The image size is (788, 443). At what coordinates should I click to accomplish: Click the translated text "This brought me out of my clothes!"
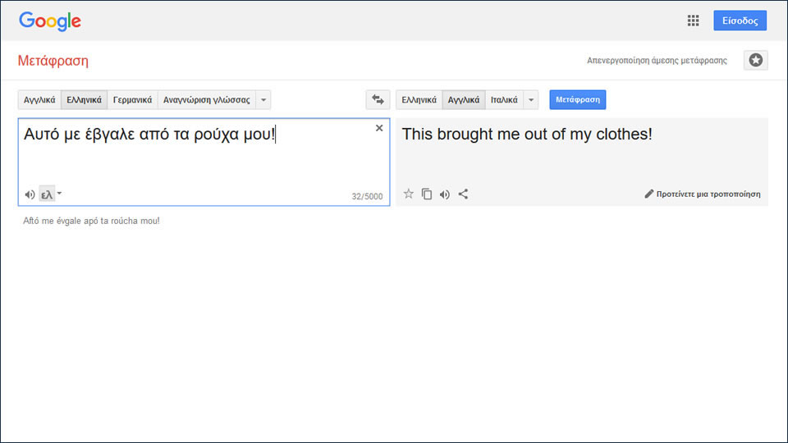click(x=527, y=134)
